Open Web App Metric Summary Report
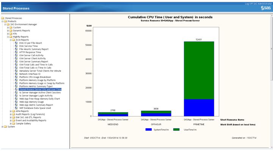The width and height of the screenshot is (273, 151). 36,105
